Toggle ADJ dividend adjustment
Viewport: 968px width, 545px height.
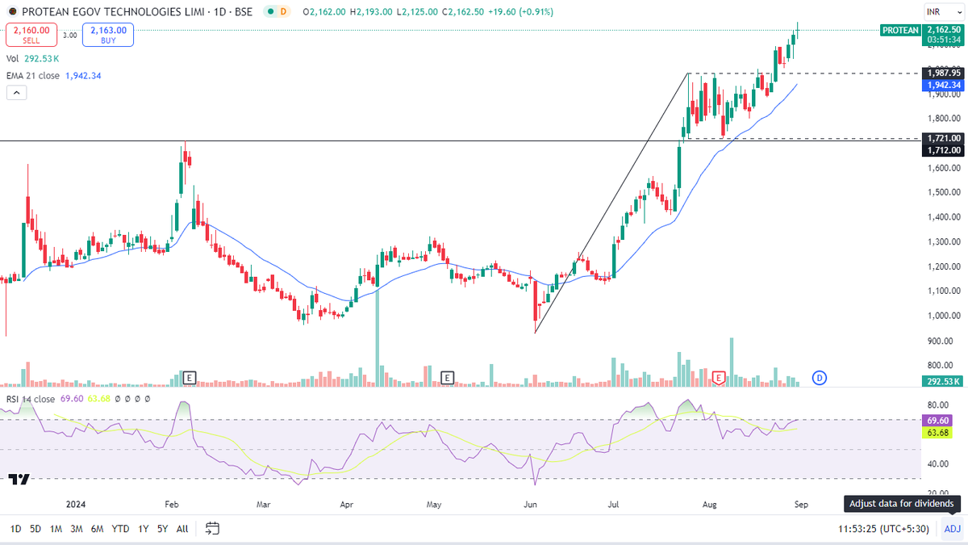tap(952, 529)
